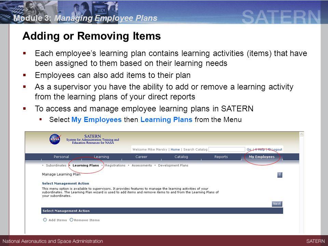328x246 pixels.
Task: Click the blue 'Learning Plans' slide text
Action: coord(166,120)
